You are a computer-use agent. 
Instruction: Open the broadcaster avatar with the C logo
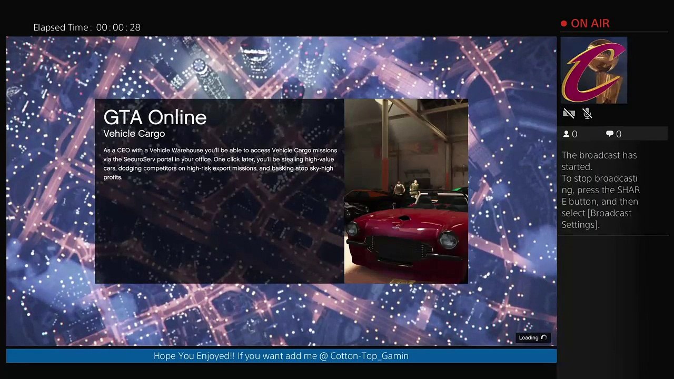tap(594, 70)
